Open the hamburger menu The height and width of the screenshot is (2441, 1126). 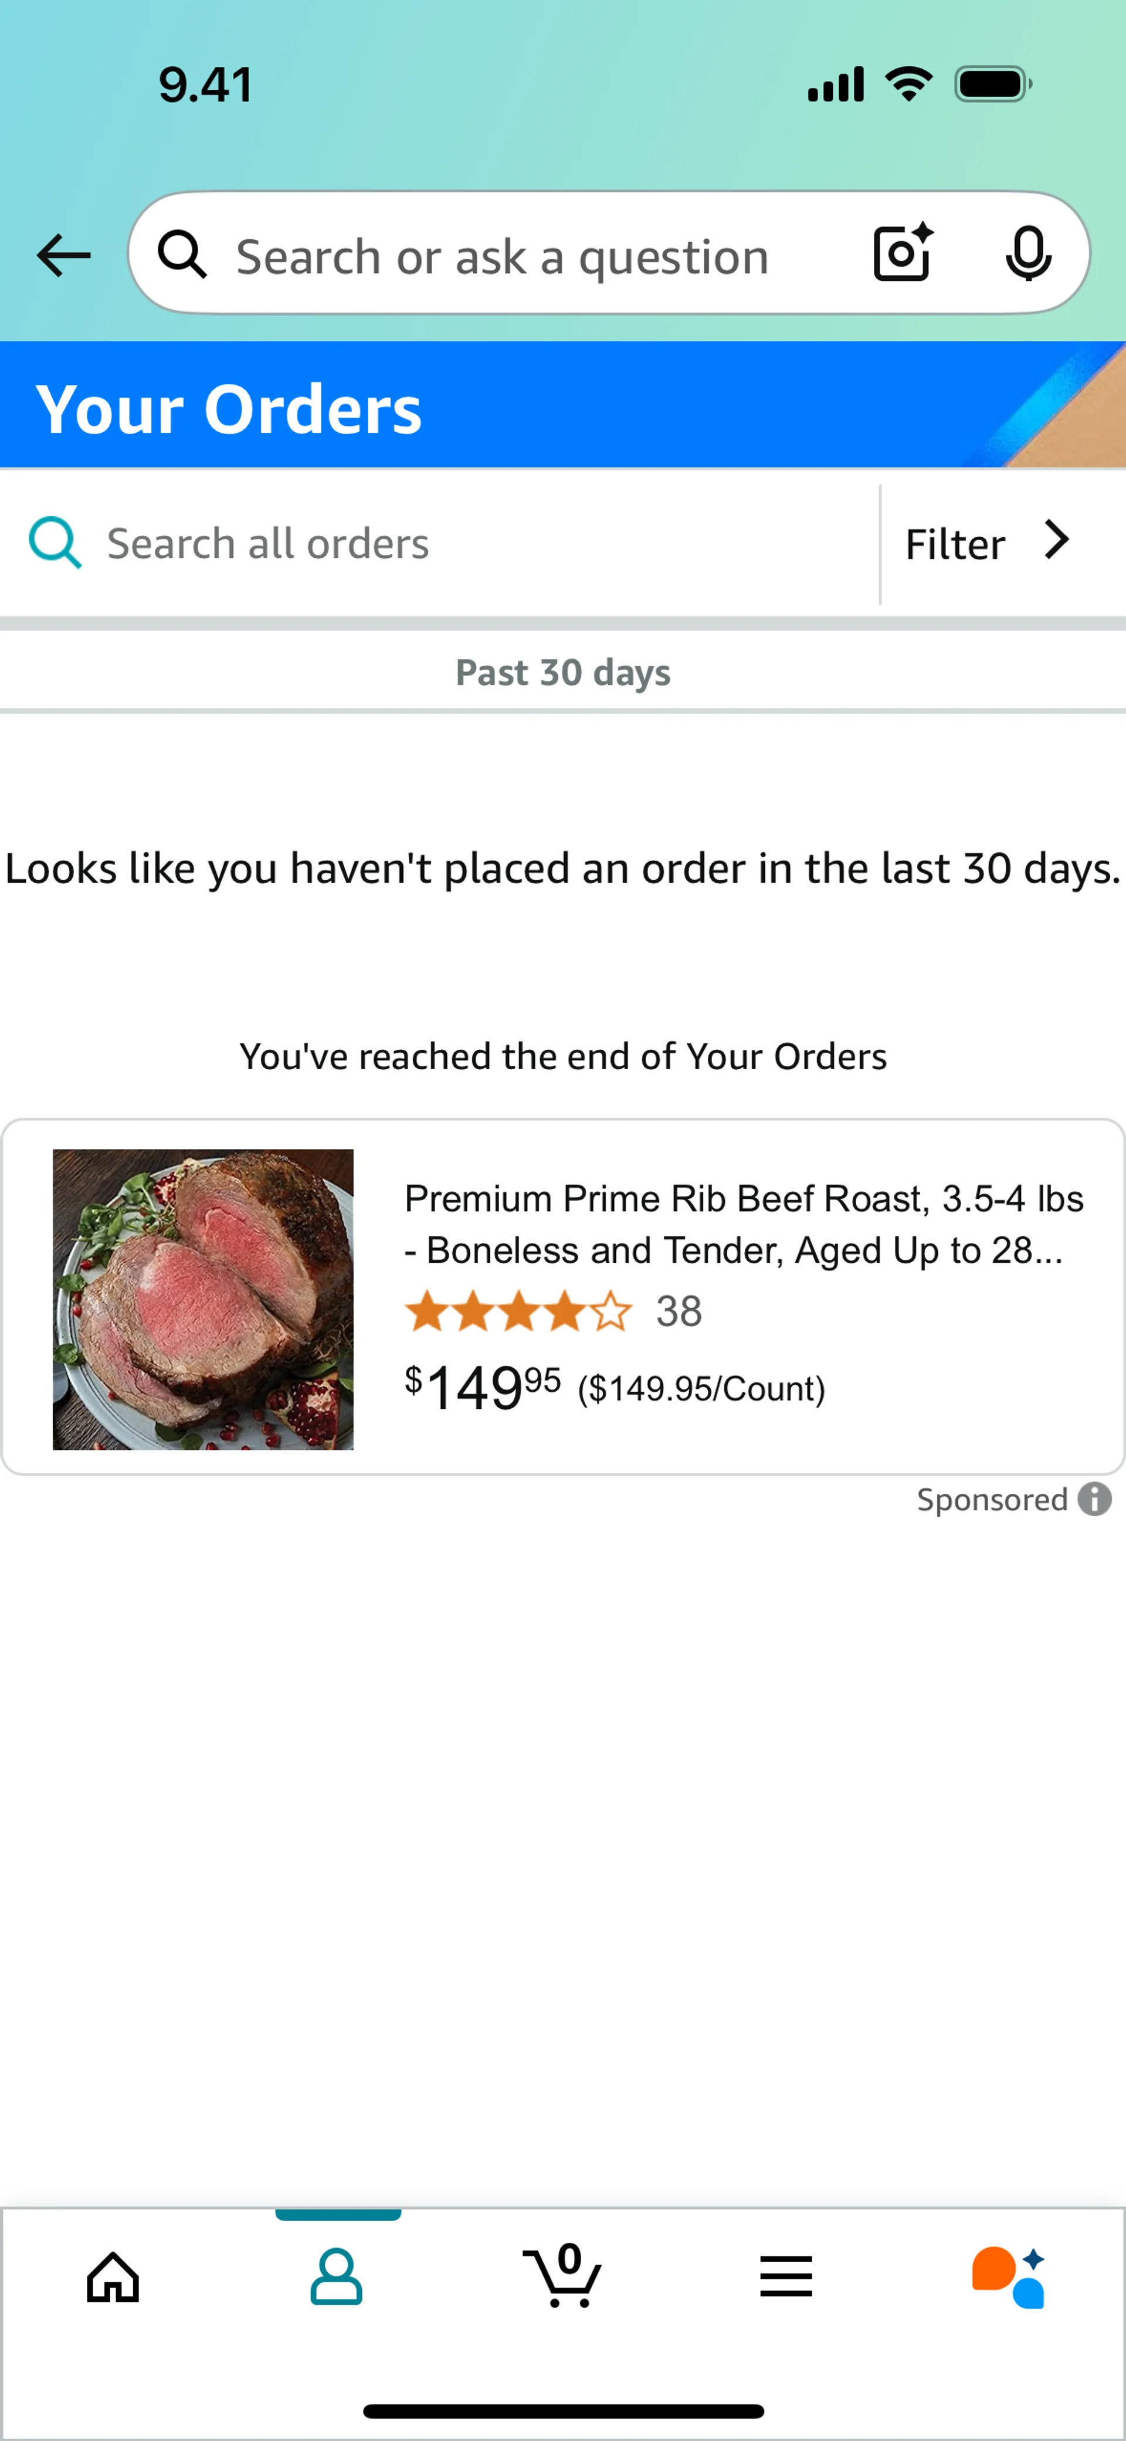coord(786,2276)
